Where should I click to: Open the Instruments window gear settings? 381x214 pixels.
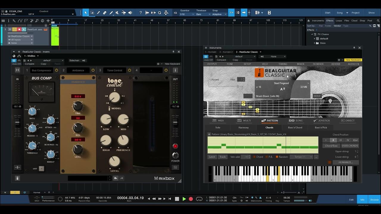[x=339, y=60]
